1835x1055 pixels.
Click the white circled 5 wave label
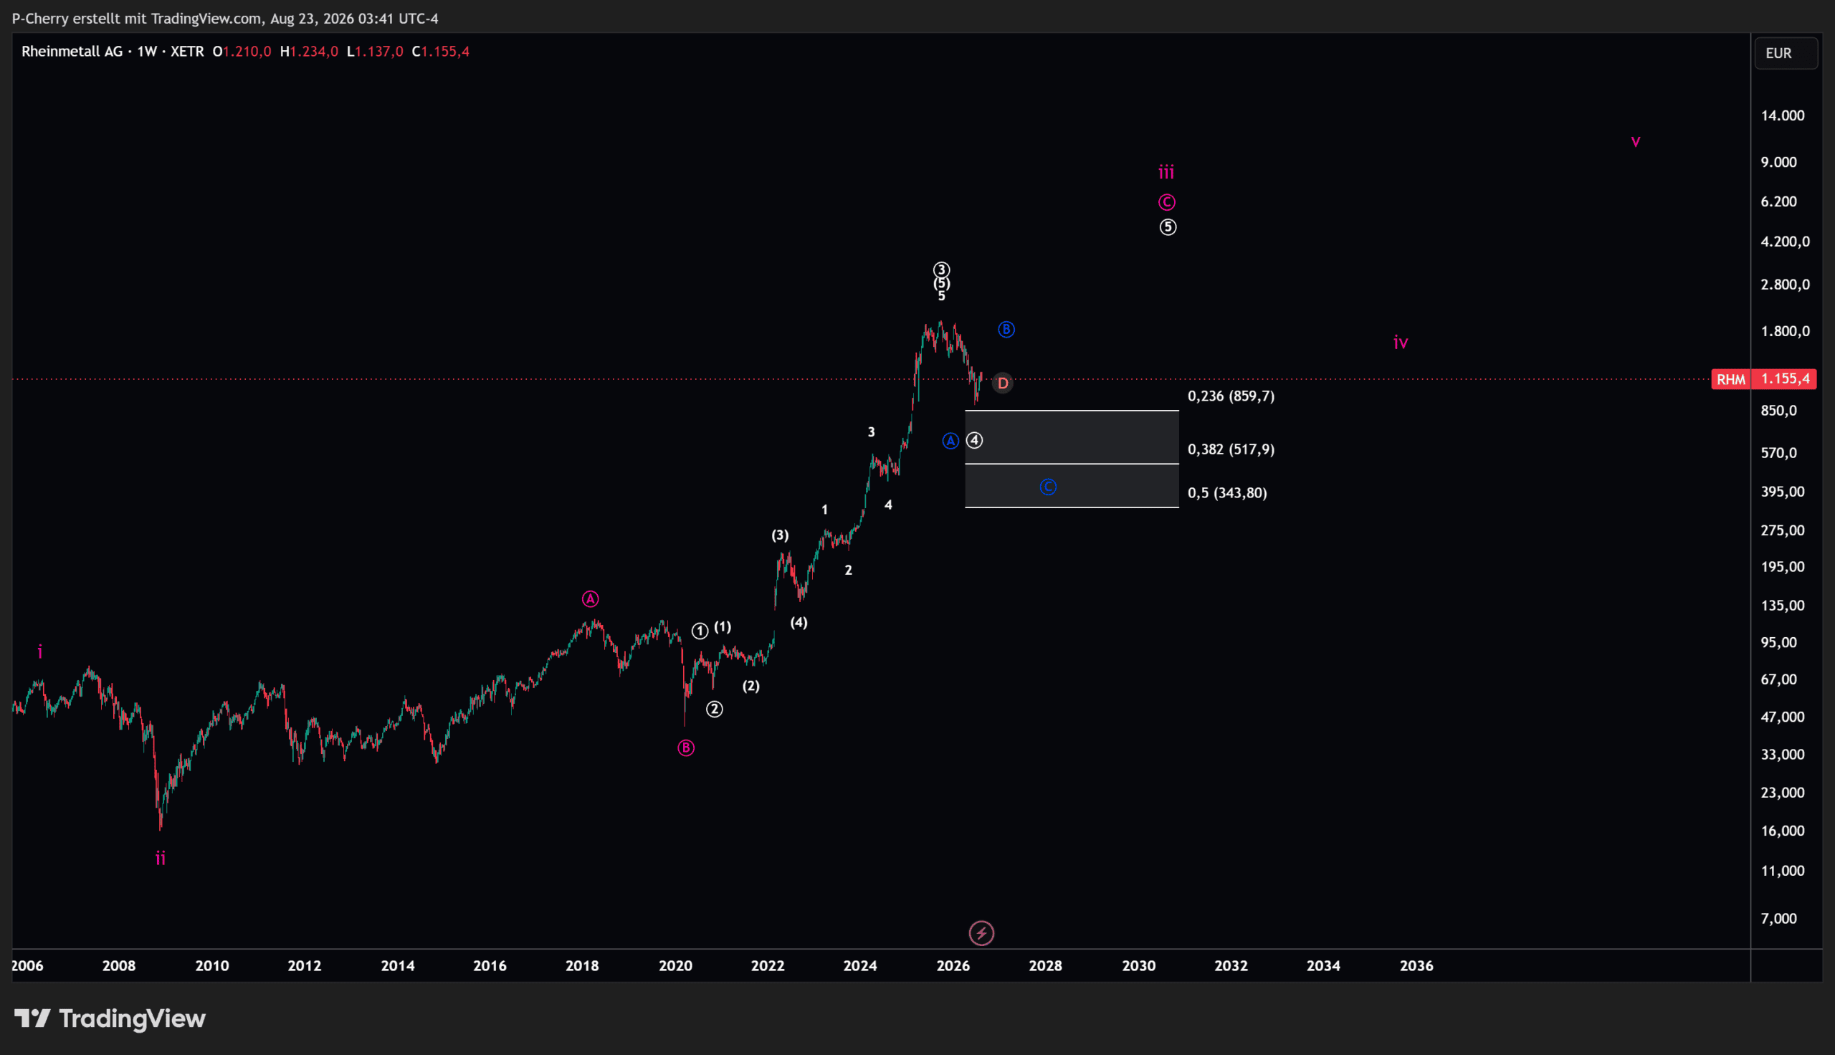point(1168,227)
